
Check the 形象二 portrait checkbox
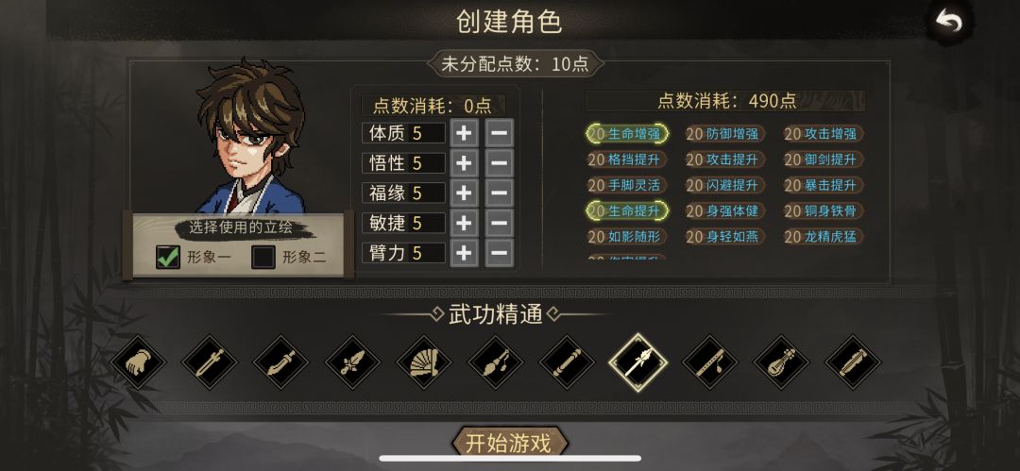(x=263, y=257)
